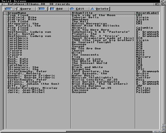Select 'Black and White' album cell
The height and width of the screenshot is (133, 166).
pos(87,67)
